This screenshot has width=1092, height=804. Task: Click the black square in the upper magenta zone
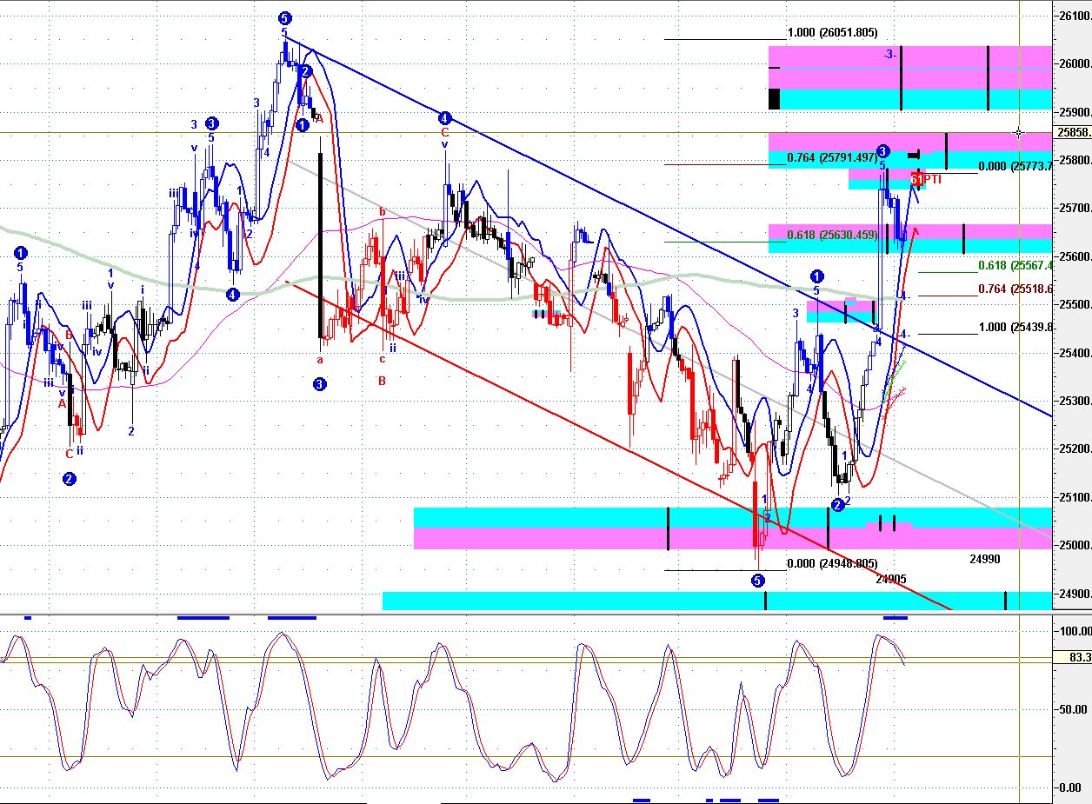pyautogui.click(x=774, y=98)
